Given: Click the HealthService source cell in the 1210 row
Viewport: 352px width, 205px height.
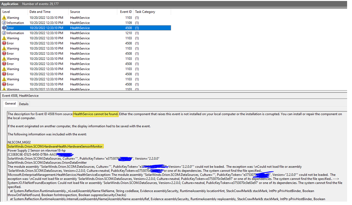Looking at the screenshot, I should (x=80, y=33).
